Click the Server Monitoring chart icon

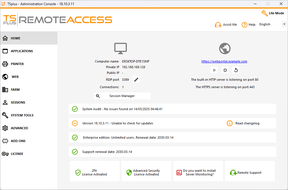179,173
